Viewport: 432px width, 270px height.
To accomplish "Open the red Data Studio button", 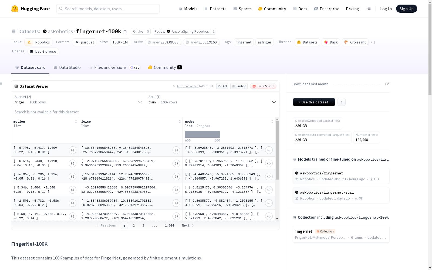I will coord(263,86).
